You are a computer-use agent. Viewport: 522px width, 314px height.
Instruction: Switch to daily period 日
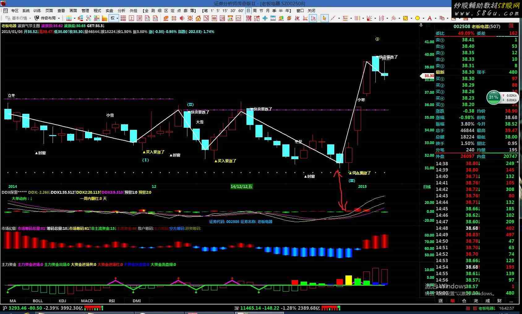pos(248,10)
